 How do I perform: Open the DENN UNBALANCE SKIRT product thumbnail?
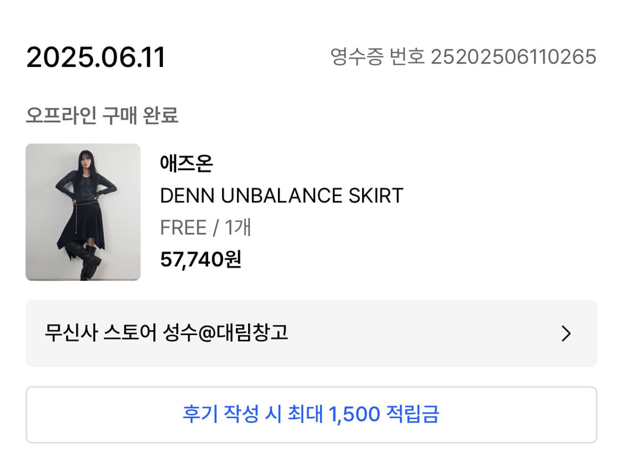[x=83, y=212]
